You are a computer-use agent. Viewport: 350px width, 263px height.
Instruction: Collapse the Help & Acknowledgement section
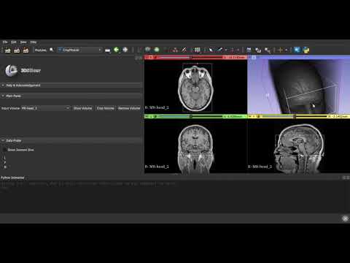71,85
